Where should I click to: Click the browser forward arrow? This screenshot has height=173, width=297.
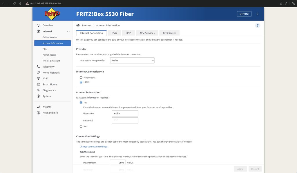click(9, 3)
